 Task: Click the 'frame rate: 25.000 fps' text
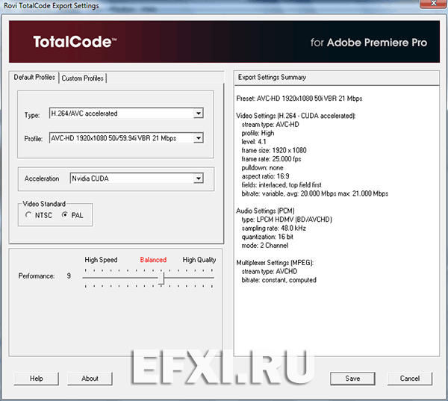pos(271,159)
